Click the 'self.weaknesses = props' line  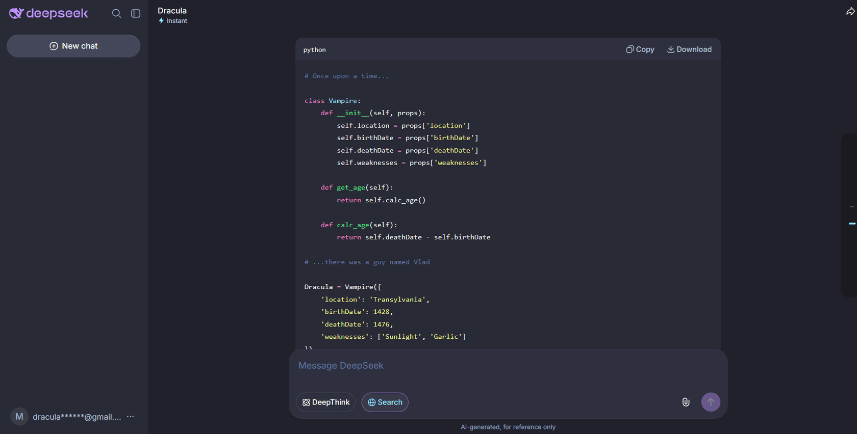tap(412, 163)
